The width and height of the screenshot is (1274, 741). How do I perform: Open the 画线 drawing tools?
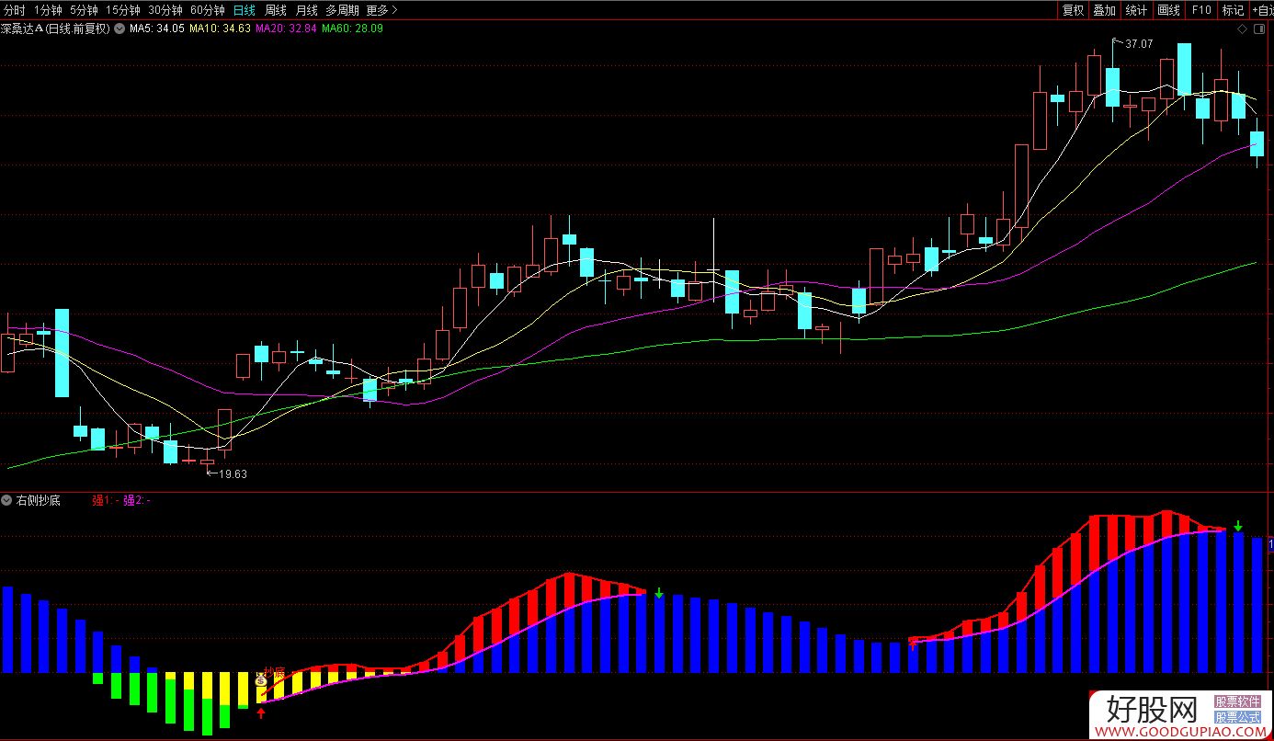(x=1168, y=10)
